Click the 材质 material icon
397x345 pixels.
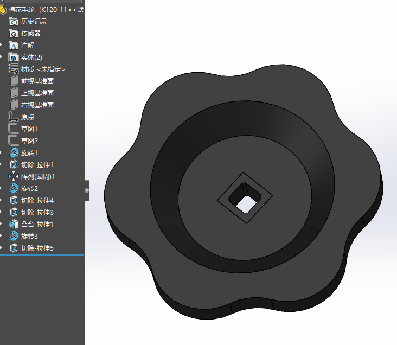[14, 69]
